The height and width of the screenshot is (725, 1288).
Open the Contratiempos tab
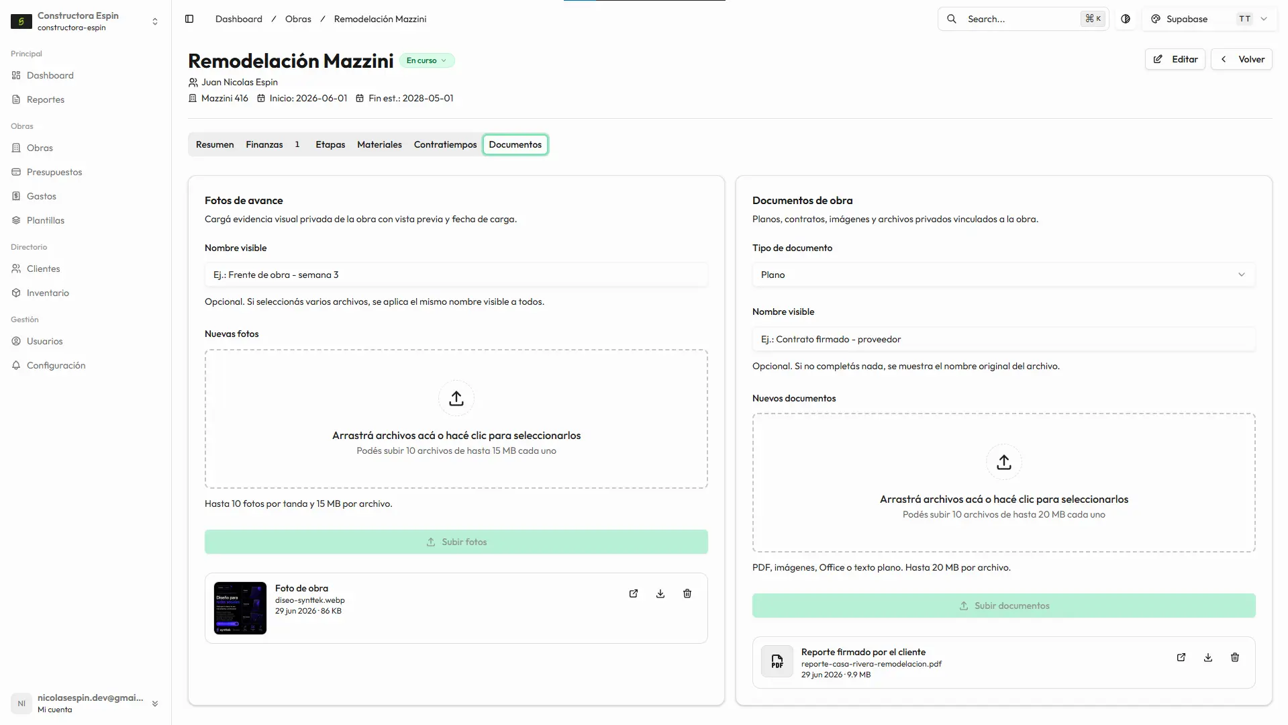[445, 144]
